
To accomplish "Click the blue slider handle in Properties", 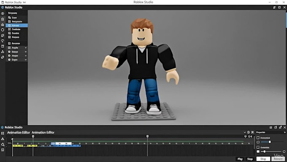I will (270, 142).
